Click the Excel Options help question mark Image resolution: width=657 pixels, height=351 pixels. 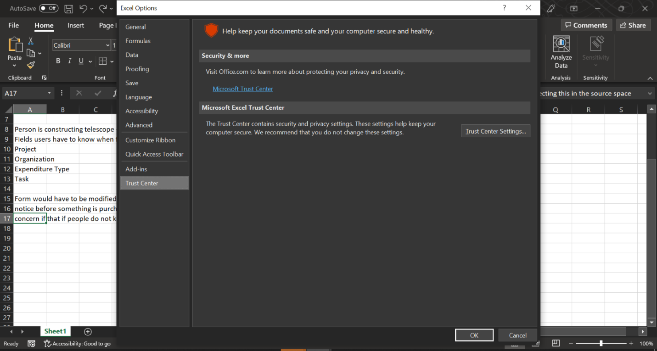pos(505,8)
